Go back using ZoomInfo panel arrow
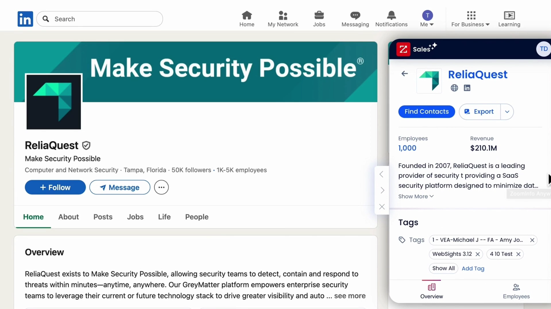Image resolution: width=551 pixels, height=309 pixels. pyautogui.click(x=405, y=74)
